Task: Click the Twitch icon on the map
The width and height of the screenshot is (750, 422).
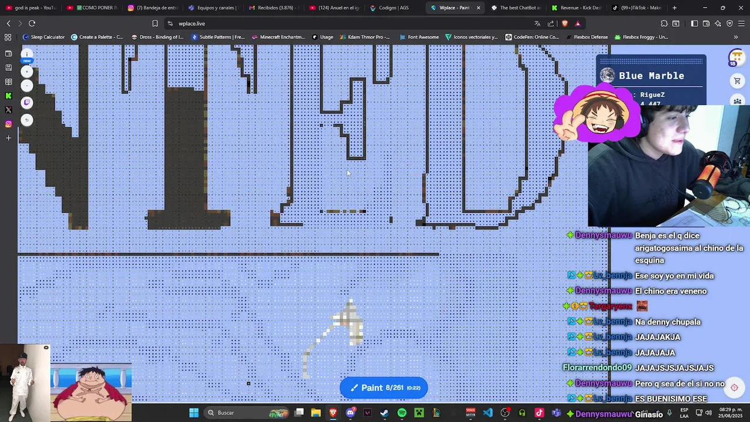Action: tap(26, 103)
